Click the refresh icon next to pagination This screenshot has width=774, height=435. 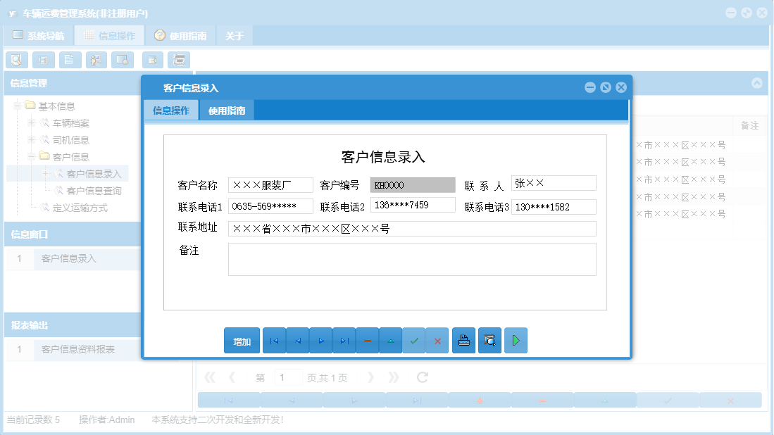[x=421, y=377]
